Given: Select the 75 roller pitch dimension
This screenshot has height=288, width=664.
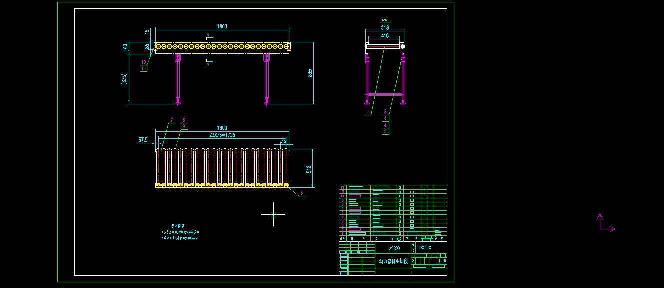Looking at the screenshot, I should (x=283, y=141).
